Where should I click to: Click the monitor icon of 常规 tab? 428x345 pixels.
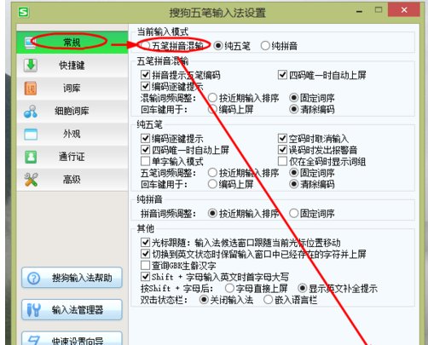pos(30,43)
